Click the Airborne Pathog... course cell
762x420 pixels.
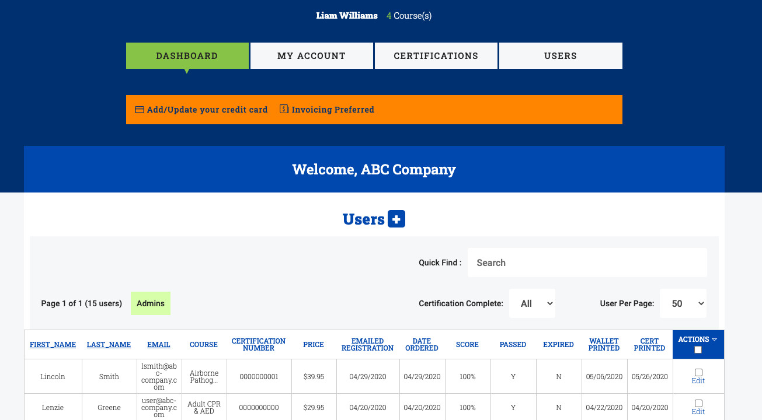click(204, 377)
